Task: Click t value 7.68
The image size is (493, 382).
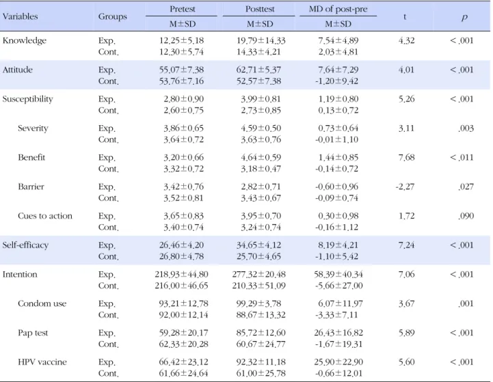Action: point(407,157)
